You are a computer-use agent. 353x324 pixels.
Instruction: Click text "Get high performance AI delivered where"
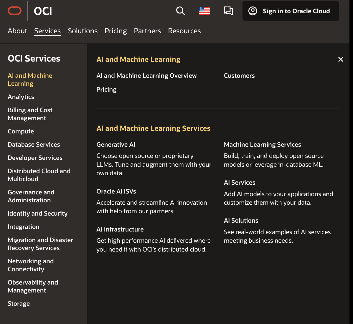pyautogui.click(x=154, y=241)
